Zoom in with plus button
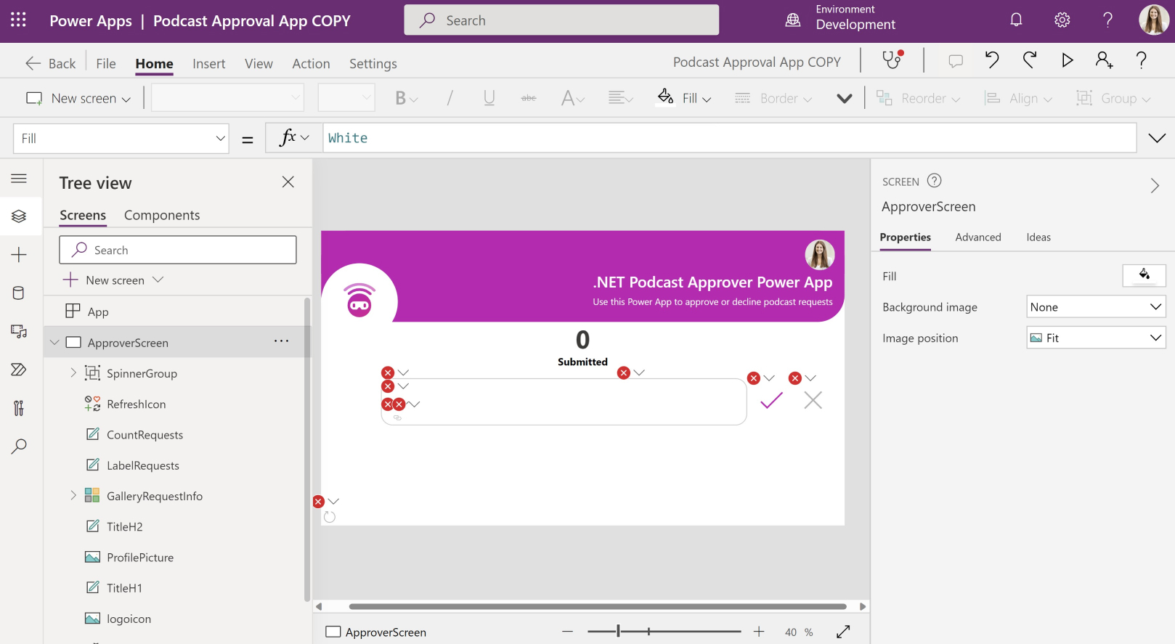Screen dimensions: 1175x644 pos(759,632)
